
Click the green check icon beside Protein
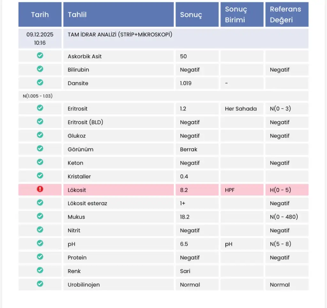click(40, 257)
